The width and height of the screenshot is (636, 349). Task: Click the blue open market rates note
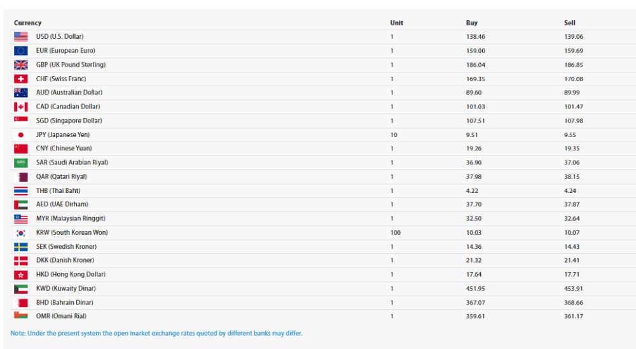[156, 333]
